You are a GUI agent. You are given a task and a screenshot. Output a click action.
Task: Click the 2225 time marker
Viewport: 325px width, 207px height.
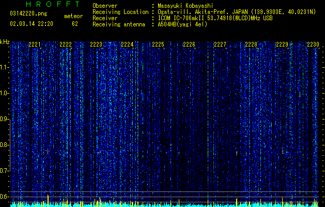(158, 45)
